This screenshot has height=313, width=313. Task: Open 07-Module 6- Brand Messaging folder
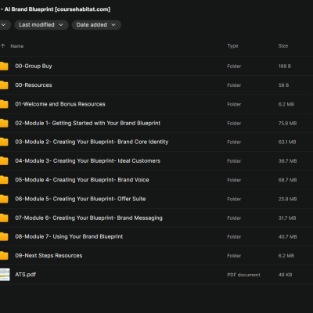(x=88, y=218)
